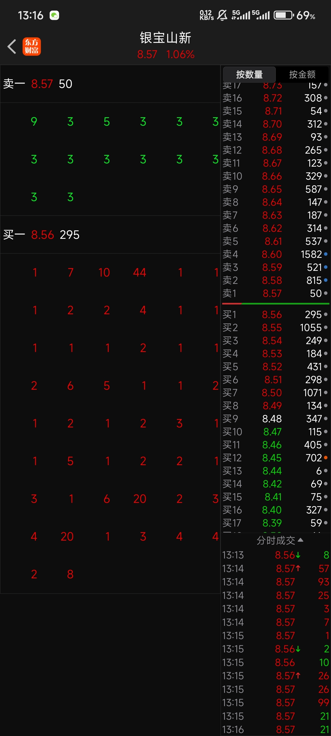The height and width of the screenshot is (736, 331).
Task: Select the 买9 price 8.48
Action: point(272,418)
